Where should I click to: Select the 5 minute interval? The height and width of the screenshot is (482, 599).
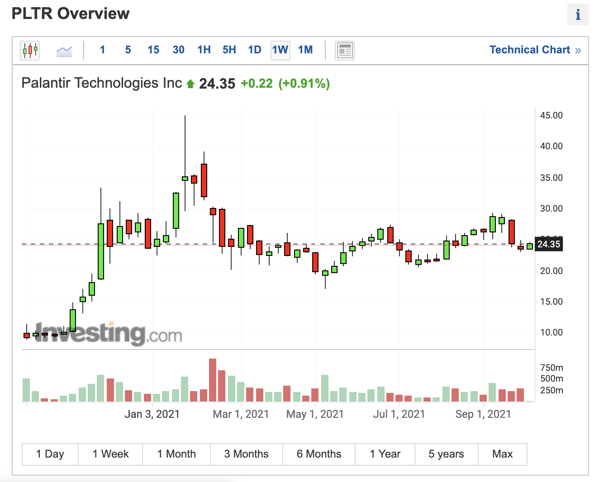point(128,50)
